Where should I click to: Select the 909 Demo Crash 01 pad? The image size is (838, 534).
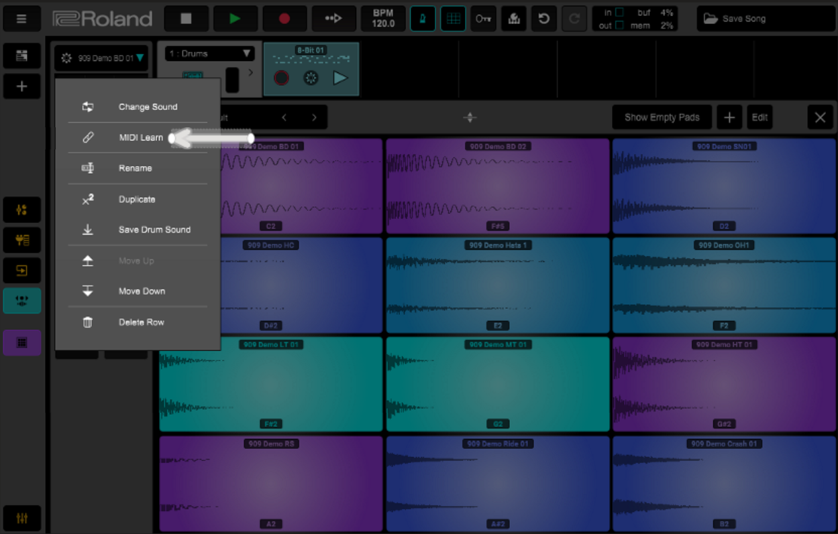tap(724, 483)
